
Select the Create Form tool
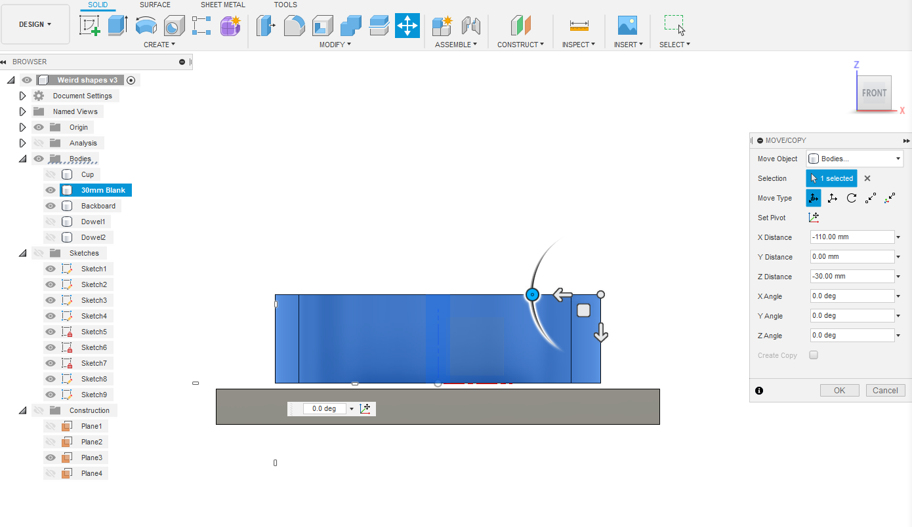(230, 26)
